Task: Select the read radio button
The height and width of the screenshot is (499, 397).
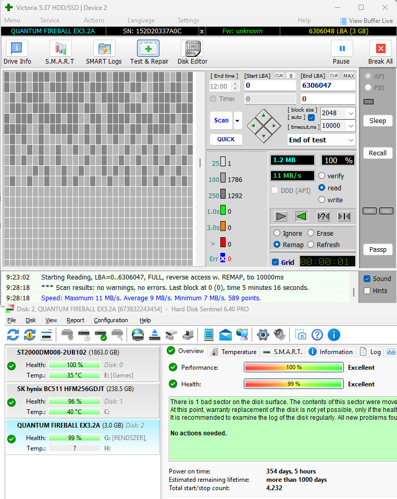Action: click(x=321, y=188)
